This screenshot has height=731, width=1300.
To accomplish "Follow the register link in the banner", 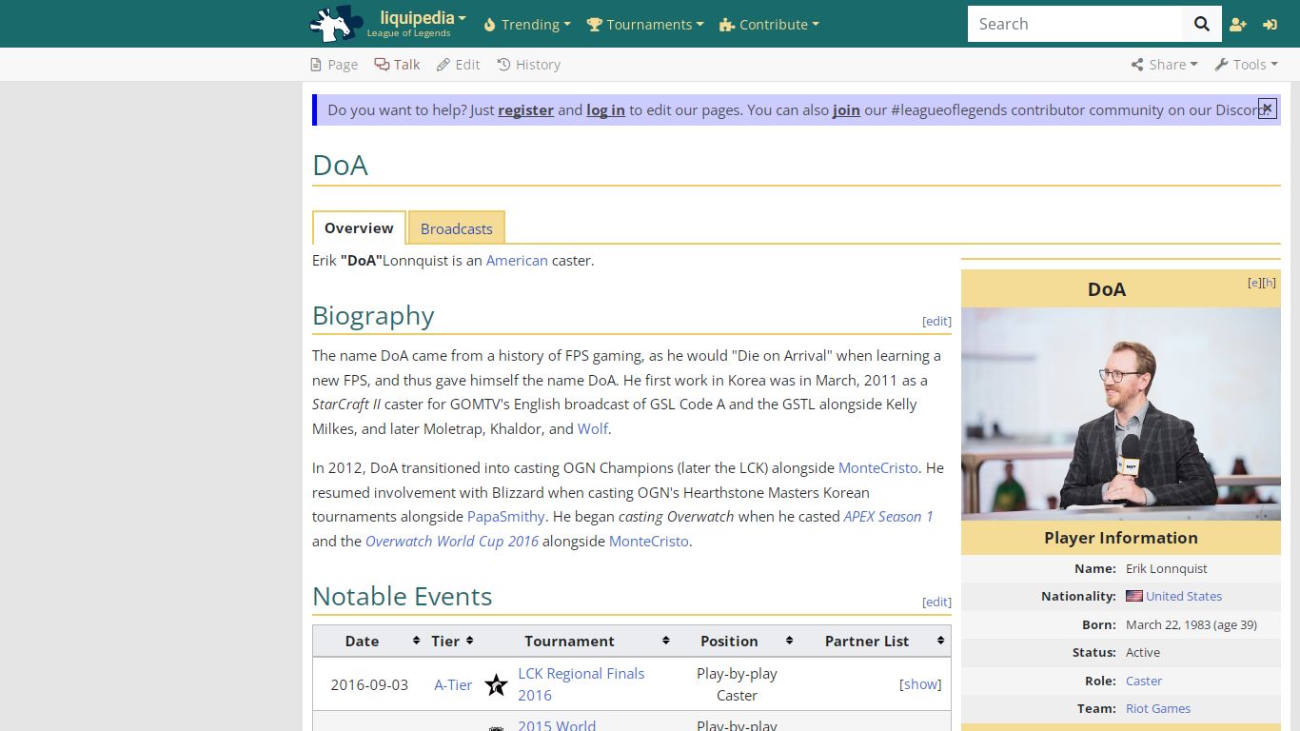I will (525, 110).
